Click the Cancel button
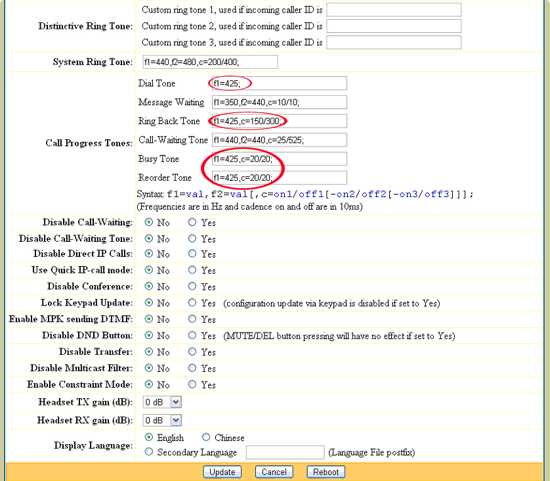The width and height of the screenshot is (550, 481). pos(274,471)
